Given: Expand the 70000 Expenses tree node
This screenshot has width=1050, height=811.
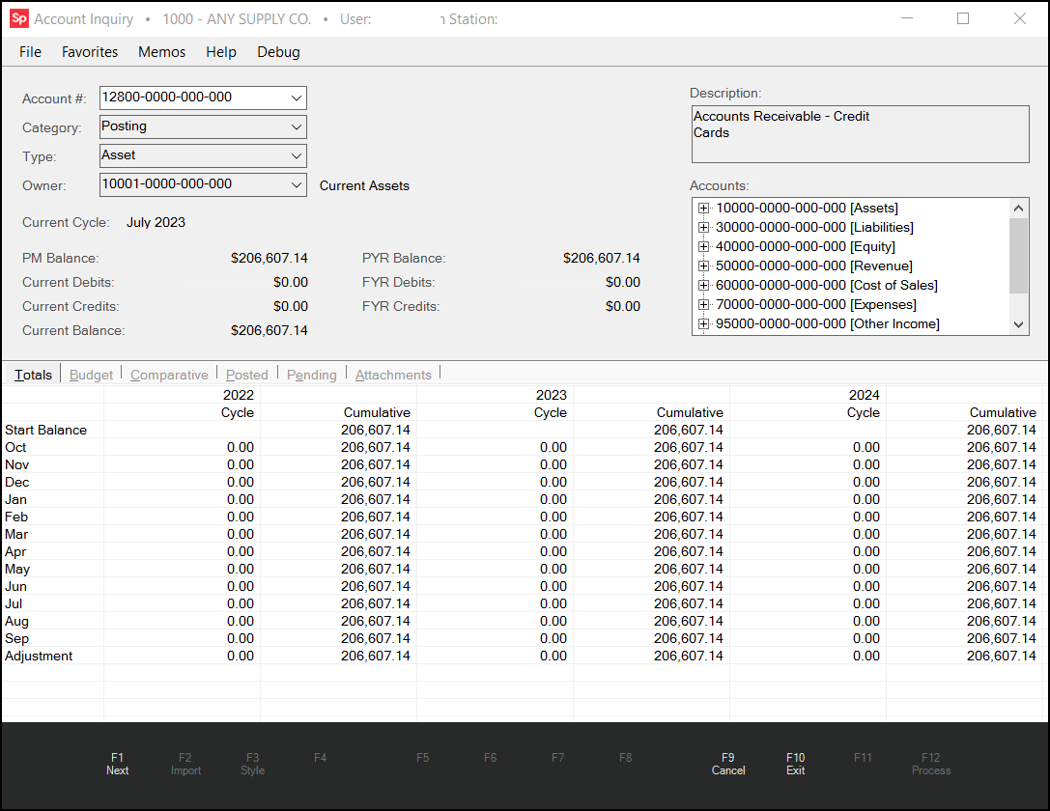Looking at the screenshot, I should coord(703,304).
